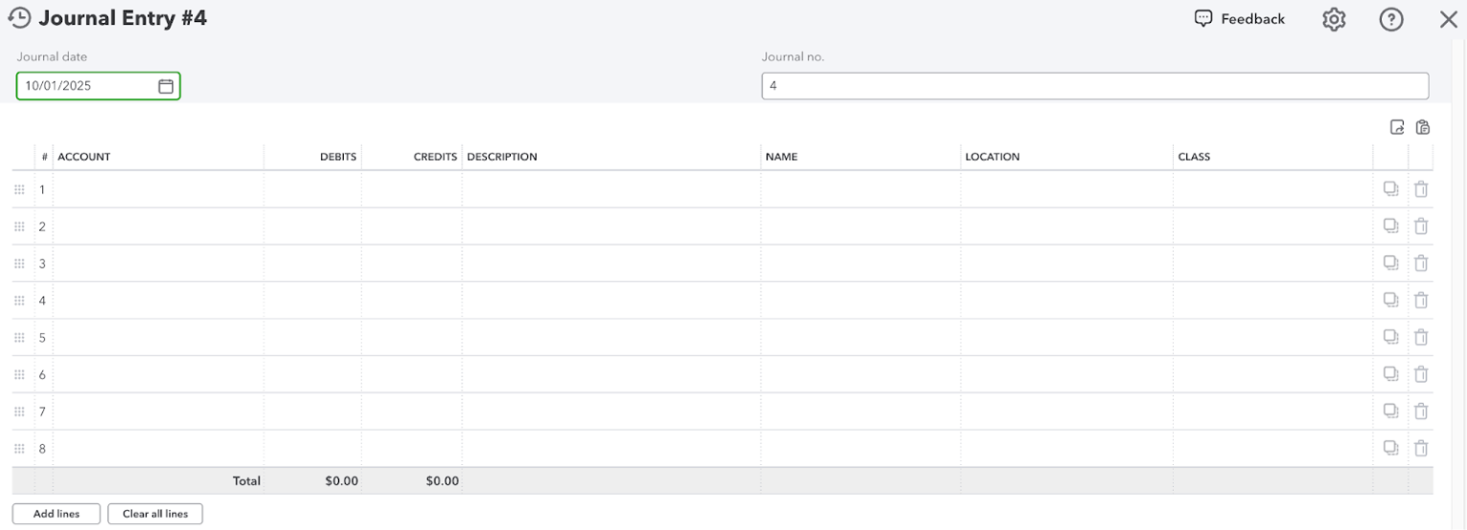Close the Journal Entry window

[1448, 19]
